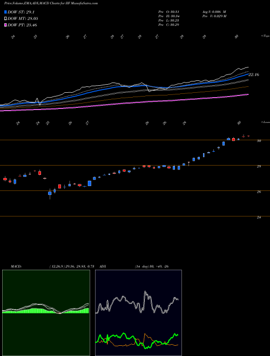270x356 pixels.
Task: Click the 'Avg V: 0.006 M' value
Action: (x=214, y=11)
